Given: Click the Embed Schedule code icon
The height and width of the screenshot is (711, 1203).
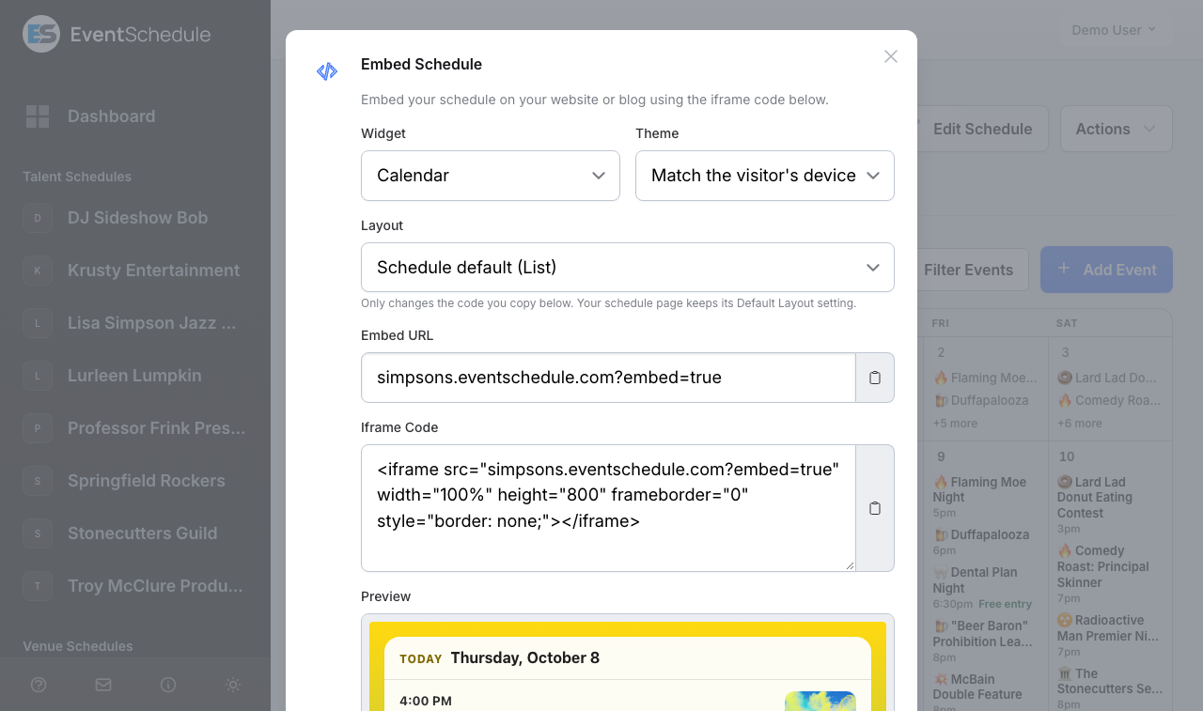Looking at the screenshot, I should [327, 71].
